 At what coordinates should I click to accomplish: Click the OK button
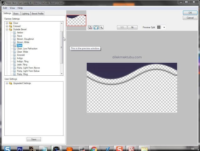pyautogui.click(x=190, y=13)
